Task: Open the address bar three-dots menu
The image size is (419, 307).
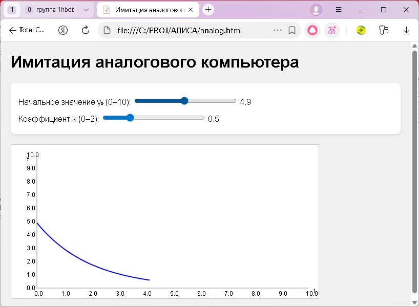Action: pos(278,30)
